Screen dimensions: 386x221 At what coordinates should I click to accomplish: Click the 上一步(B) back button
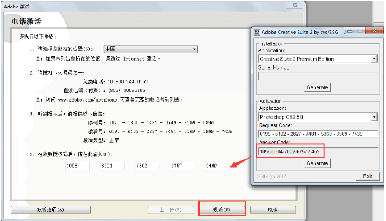pyautogui.click(x=171, y=210)
